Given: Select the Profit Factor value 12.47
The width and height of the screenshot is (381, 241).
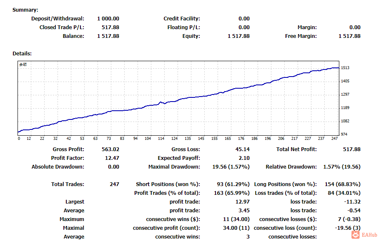Looking at the screenshot, I should point(112,158).
